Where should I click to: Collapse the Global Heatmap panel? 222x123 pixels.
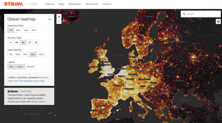tap(50, 19)
